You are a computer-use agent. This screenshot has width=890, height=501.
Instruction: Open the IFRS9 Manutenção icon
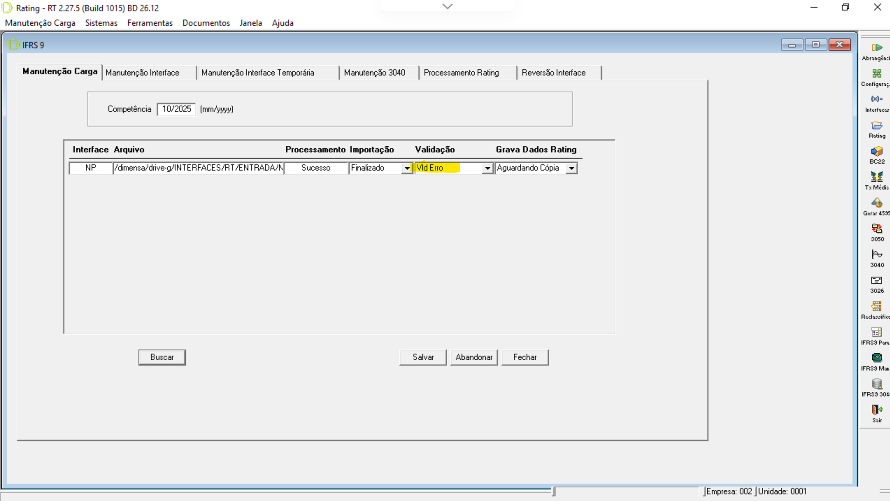(876, 358)
